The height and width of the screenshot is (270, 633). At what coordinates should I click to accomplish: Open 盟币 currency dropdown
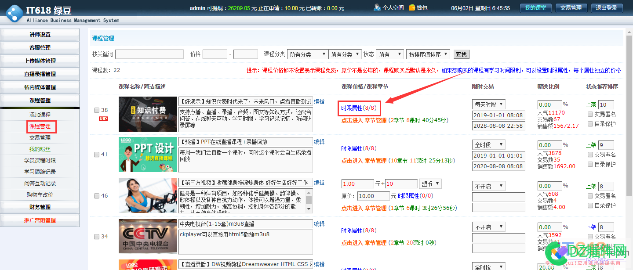(x=430, y=184)
